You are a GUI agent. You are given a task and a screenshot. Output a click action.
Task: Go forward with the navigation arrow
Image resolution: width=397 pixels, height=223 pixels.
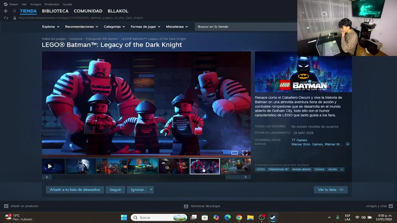tap(14, 11)
